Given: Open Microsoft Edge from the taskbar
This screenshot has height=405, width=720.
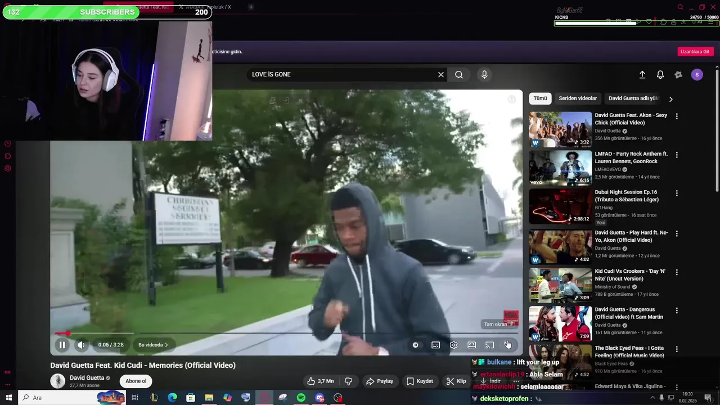Looking at the screenshot, I should [172, 398].
